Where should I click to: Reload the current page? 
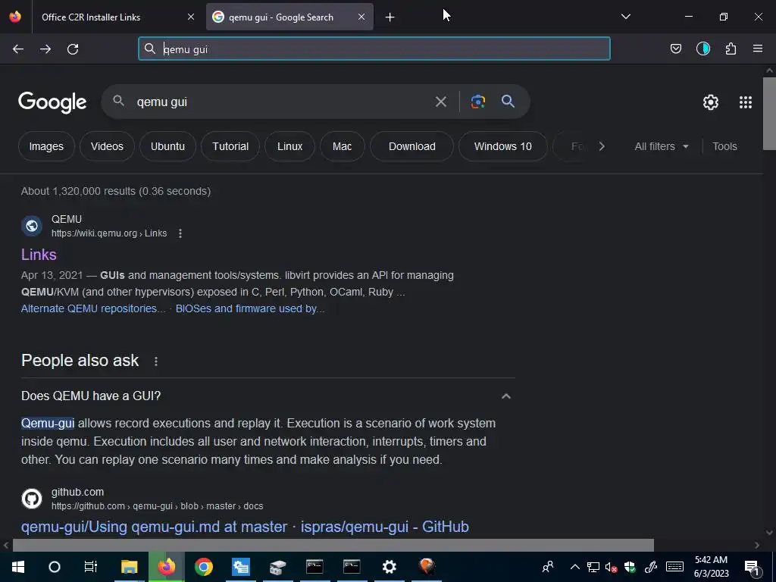[73, 49]
